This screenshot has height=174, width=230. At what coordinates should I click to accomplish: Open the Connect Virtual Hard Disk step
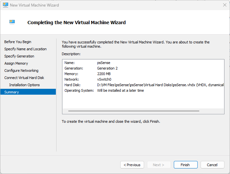coord(24,78)
